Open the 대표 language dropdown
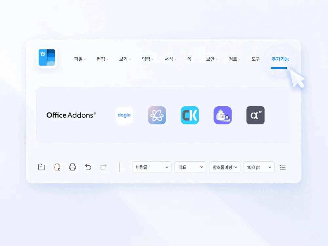 (x=190, y=167)
